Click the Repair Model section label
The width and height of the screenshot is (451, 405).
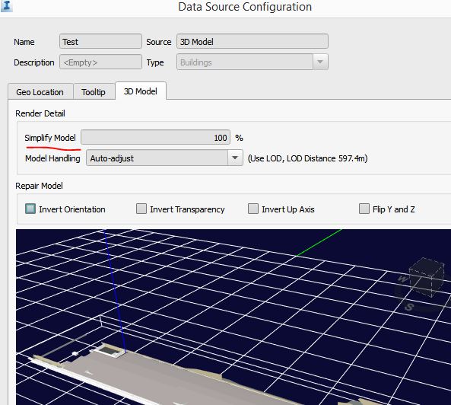coord(39,186)
